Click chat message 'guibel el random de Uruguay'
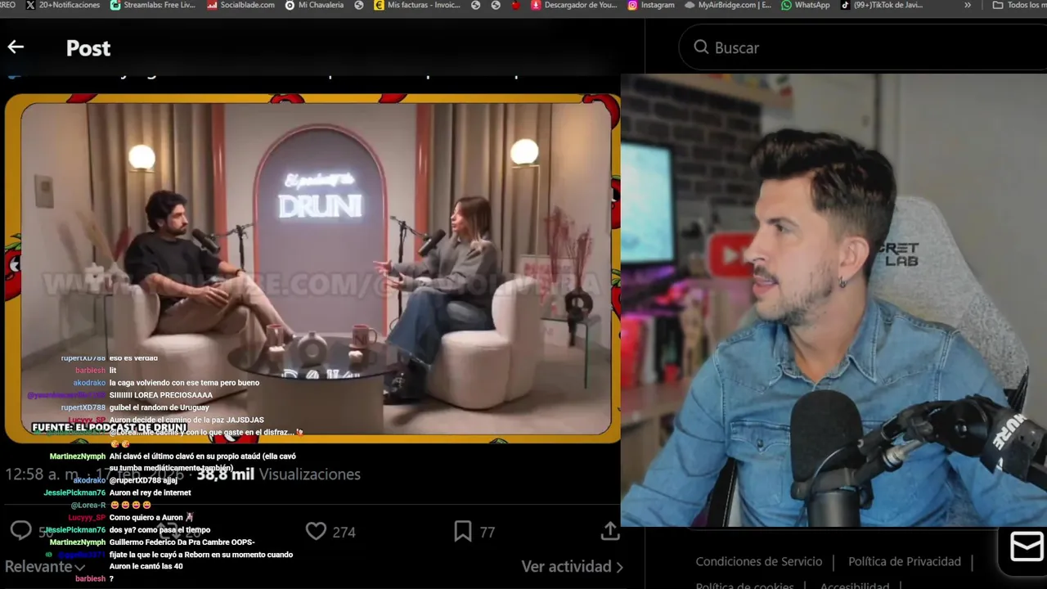Screen dimensions: 1047x589 [x=159, y=407]
